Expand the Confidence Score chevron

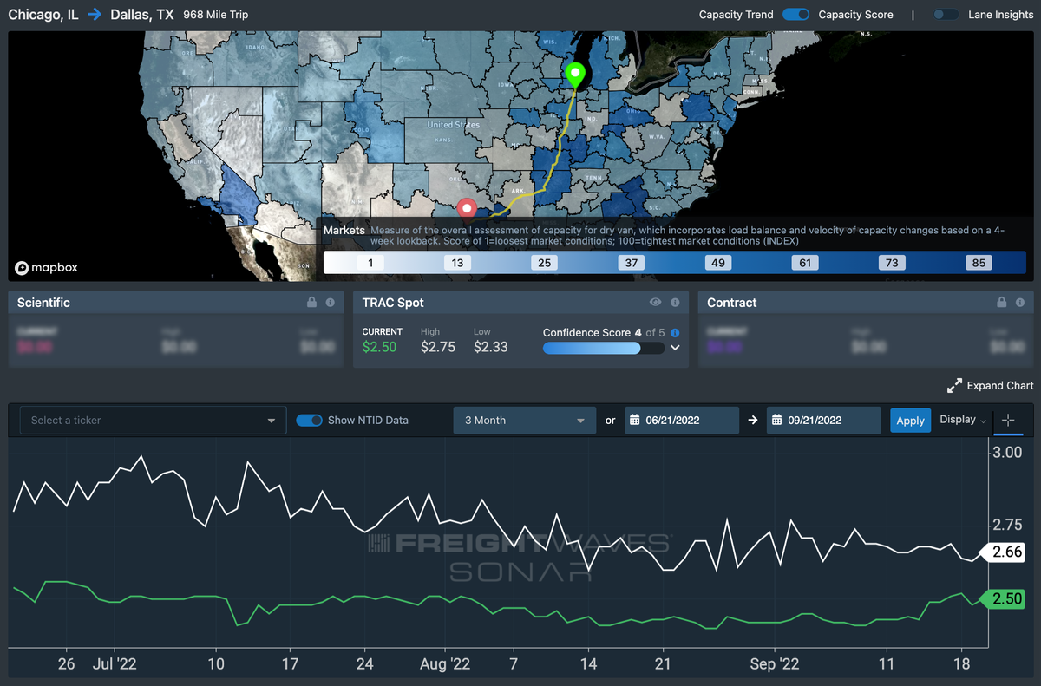(675, 348)
